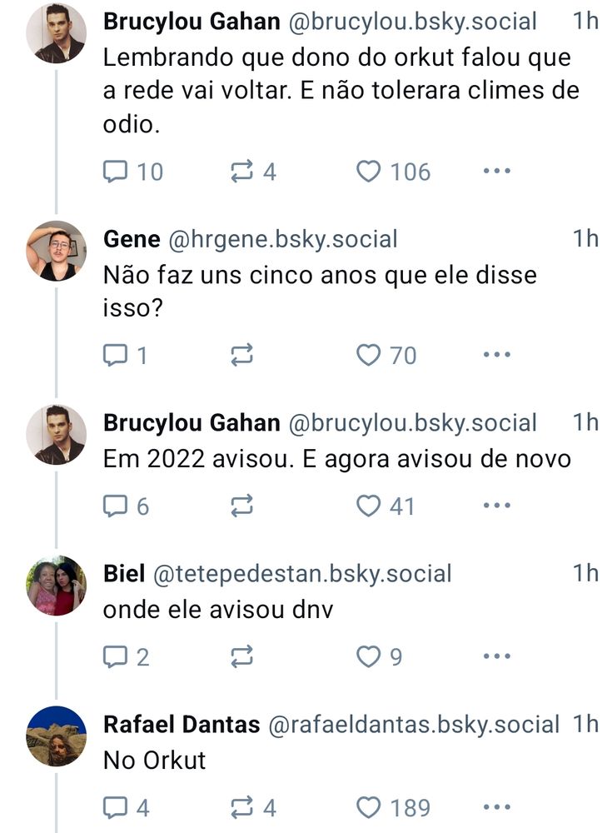Open more options on 'Em 2022 avisou' post

pyautogui.click(x=496, y=506)
